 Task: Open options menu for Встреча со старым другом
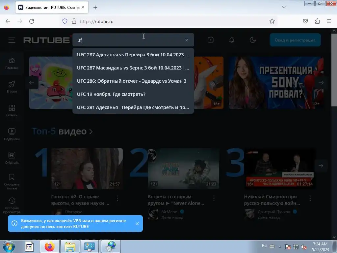coord(214,198)
